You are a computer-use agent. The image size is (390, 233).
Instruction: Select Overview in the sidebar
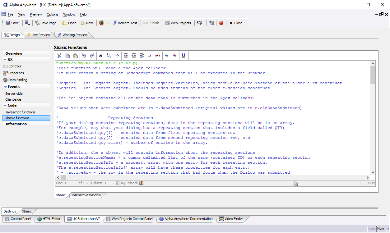click(x=26, y=53)
